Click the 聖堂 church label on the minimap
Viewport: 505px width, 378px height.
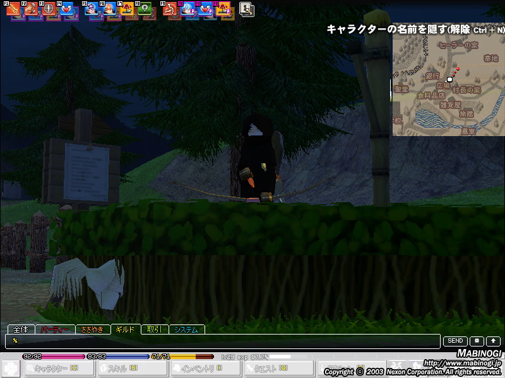tap(401, 89)
